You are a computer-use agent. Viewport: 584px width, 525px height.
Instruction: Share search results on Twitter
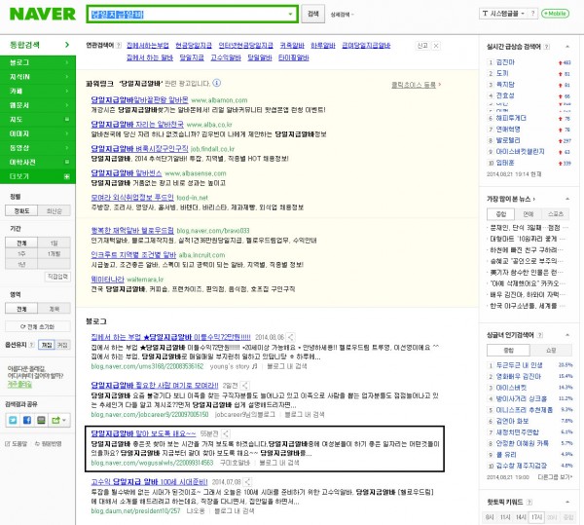coord(13,421)
